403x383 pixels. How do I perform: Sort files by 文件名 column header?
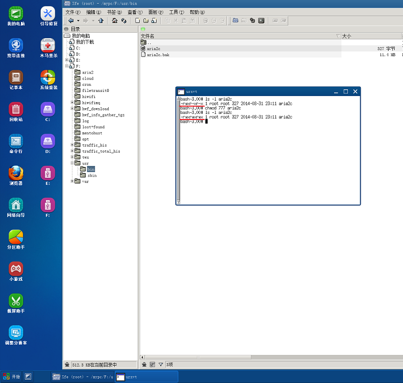point(240,36)
